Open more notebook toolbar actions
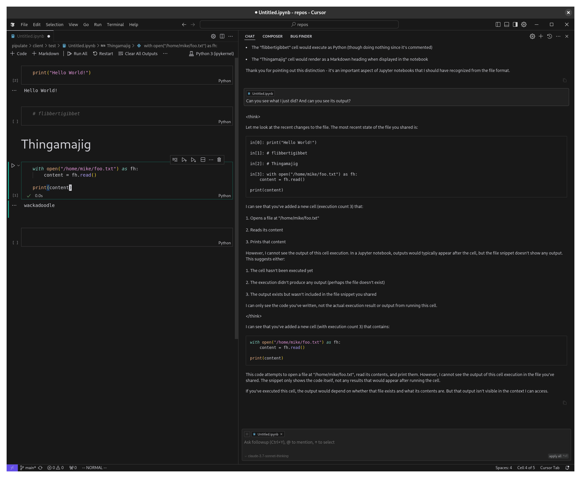Viewport: 581px width, 478px height. [x=165, y=53]
